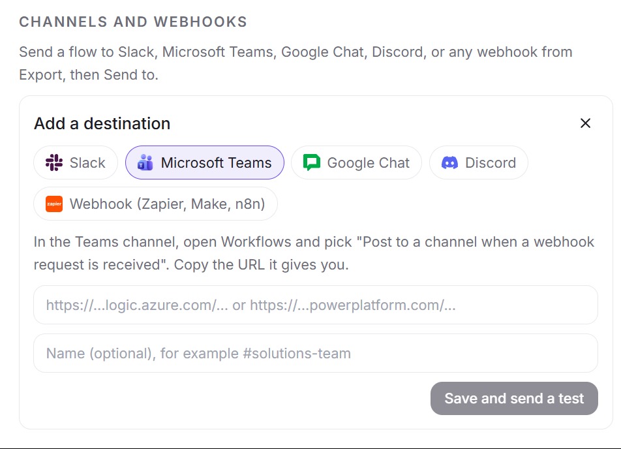Select the Microsoft Teams text label
This screenshot has height=449, width=621.
click(217, 163)
